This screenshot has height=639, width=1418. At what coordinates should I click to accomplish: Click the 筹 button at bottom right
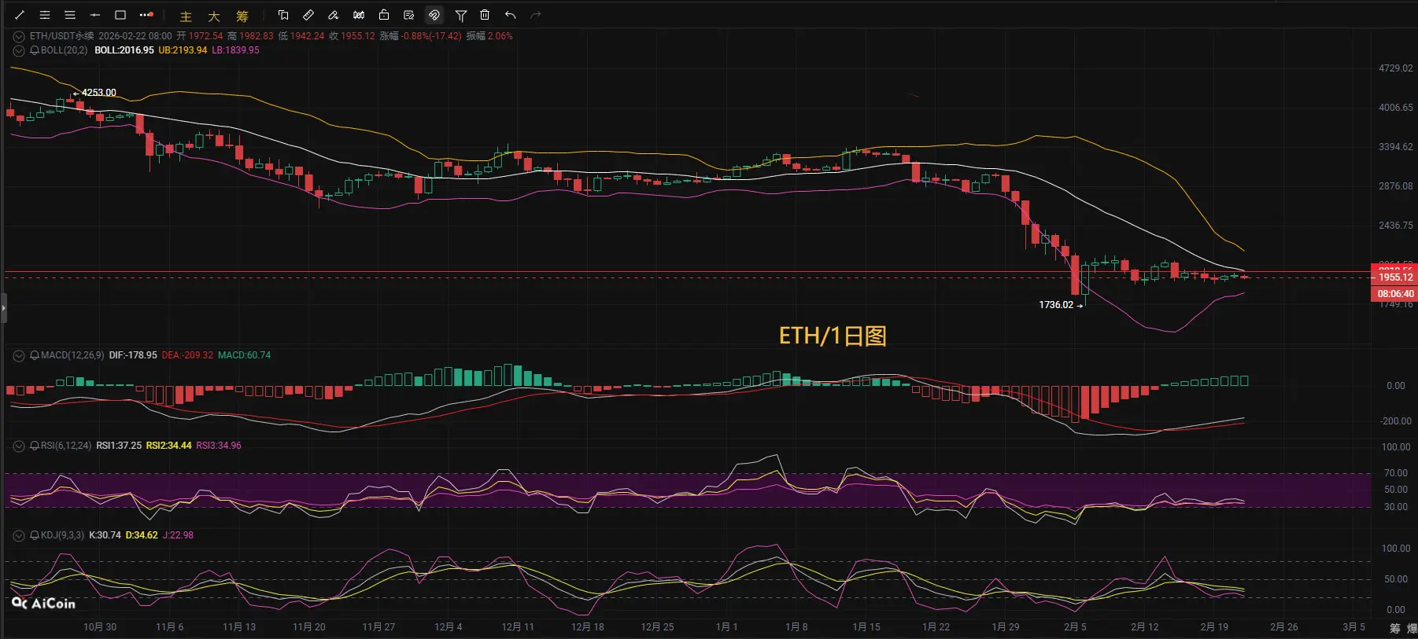click(1395, 628)
